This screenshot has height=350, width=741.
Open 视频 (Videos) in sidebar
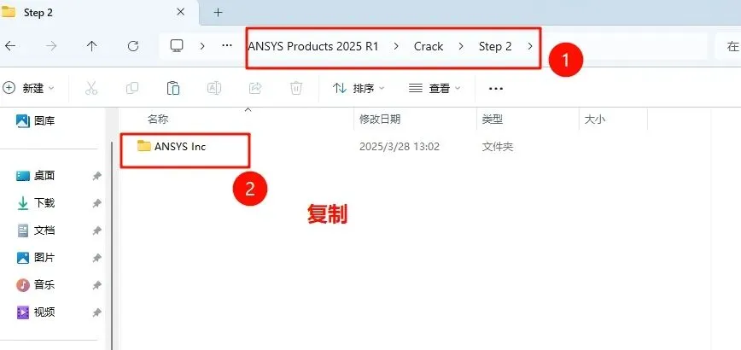36,312
